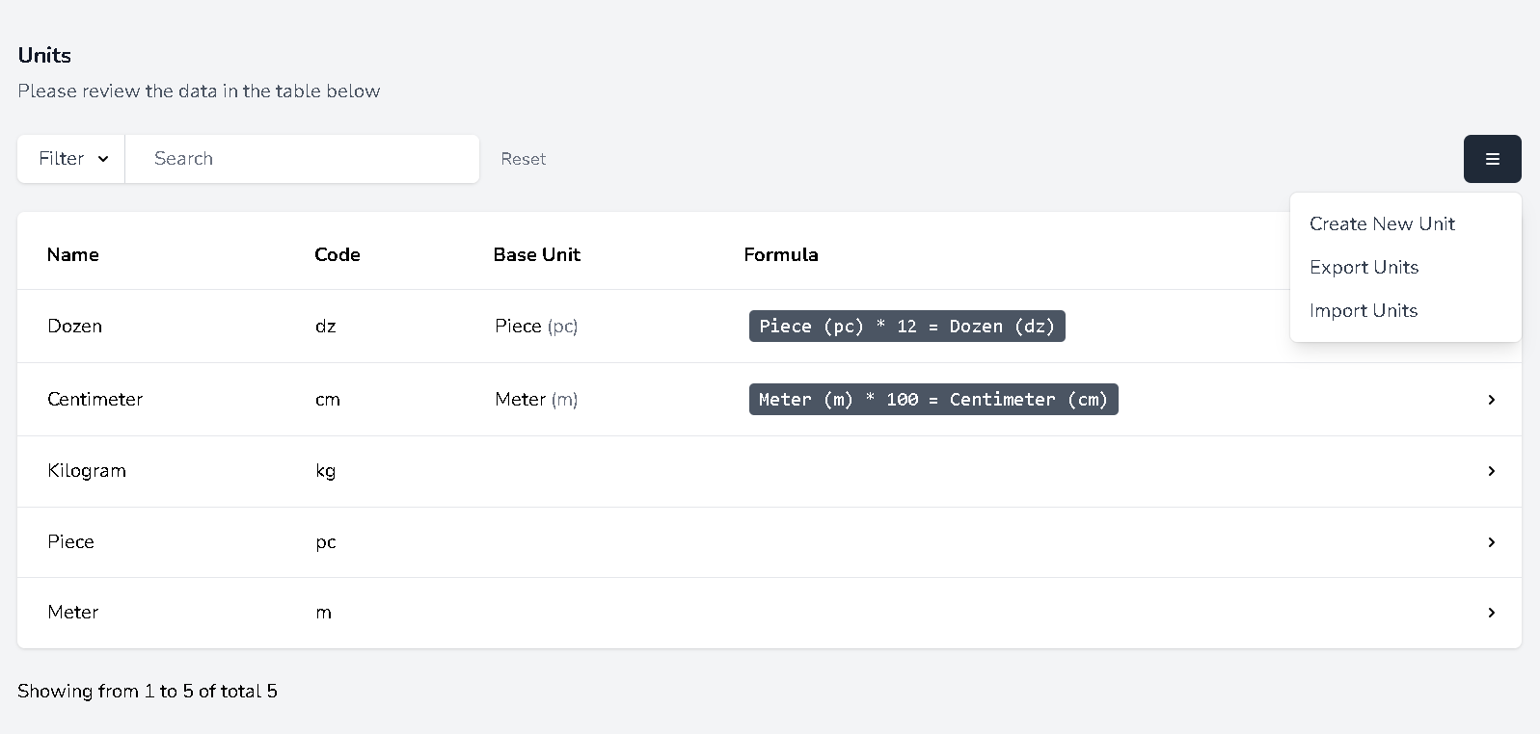Open the hamburger actions menu button
Viewport: 1540px width, 734px height.
pos(1492,159)
